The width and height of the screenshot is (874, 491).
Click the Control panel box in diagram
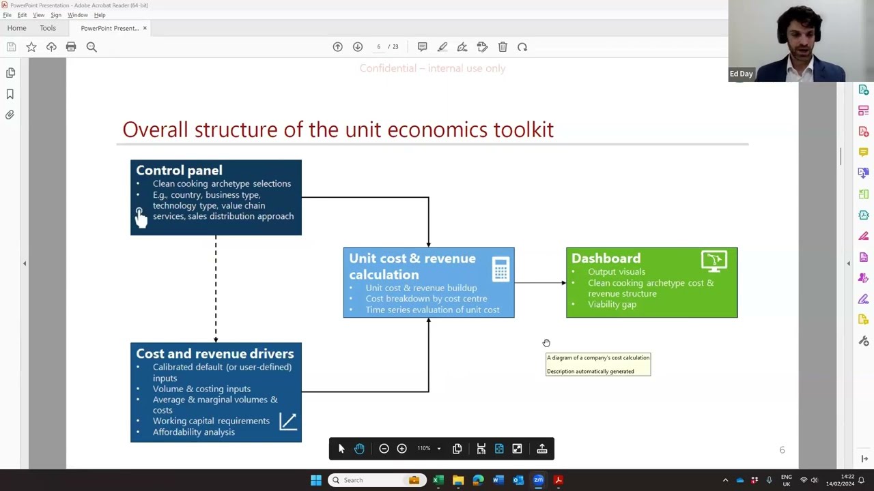point(216,198)
